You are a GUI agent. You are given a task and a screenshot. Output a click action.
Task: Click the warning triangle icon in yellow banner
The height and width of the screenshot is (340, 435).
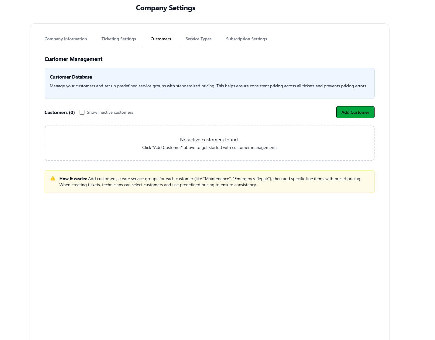(53, 179)
